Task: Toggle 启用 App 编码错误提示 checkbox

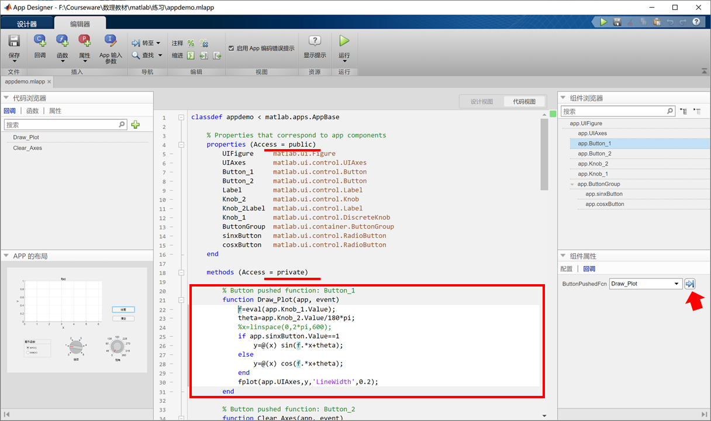Action: (232, 49)
